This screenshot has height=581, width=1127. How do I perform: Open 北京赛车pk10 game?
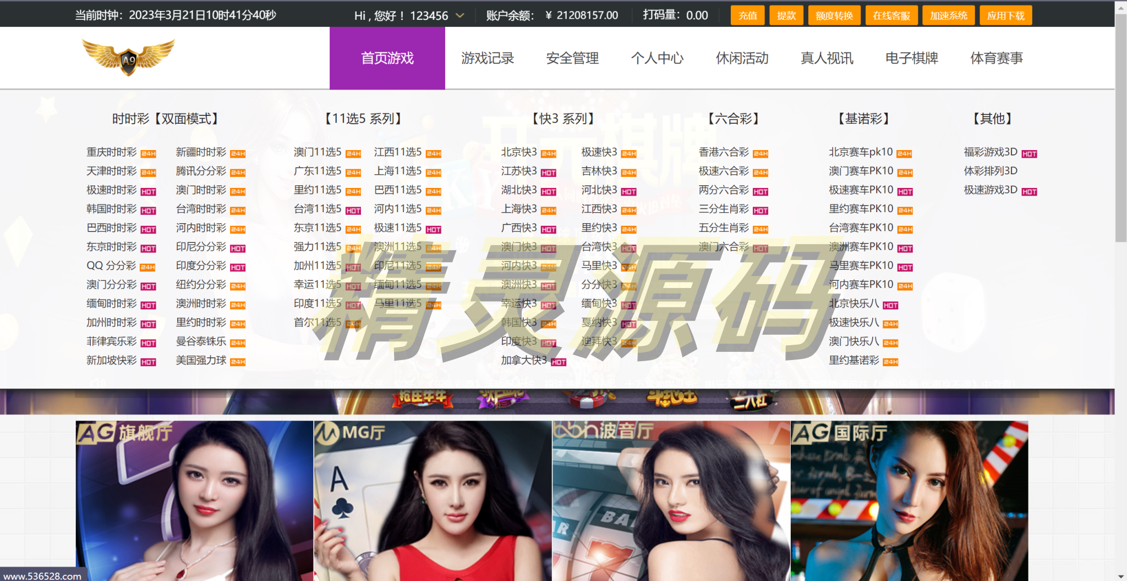(x=861, y=152)
